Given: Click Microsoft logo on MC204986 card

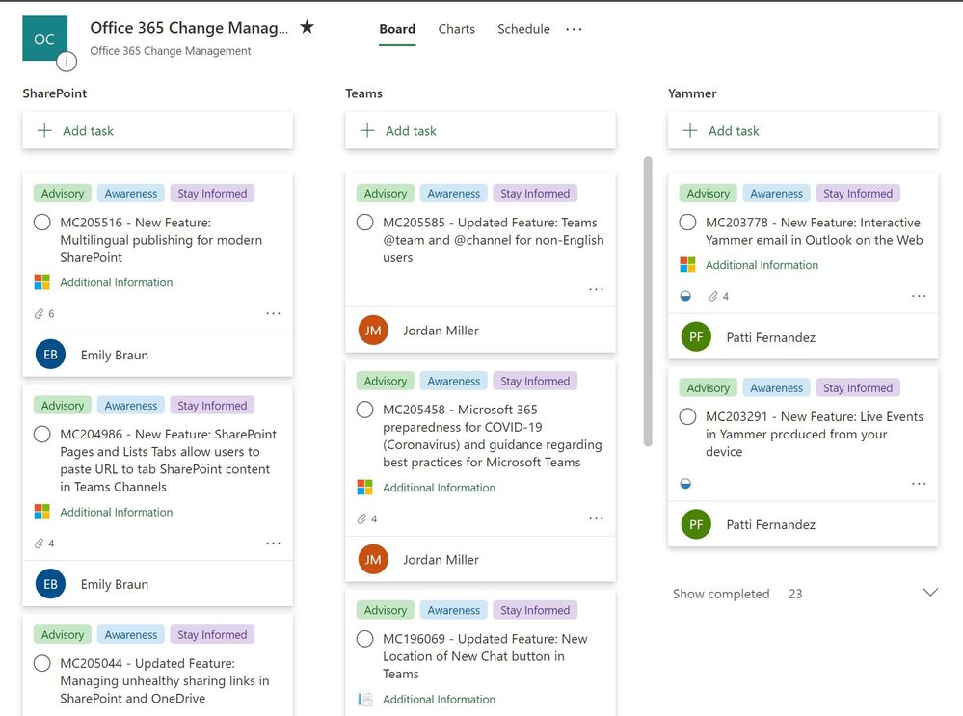Looking at the screenshot, I should 41,512.
